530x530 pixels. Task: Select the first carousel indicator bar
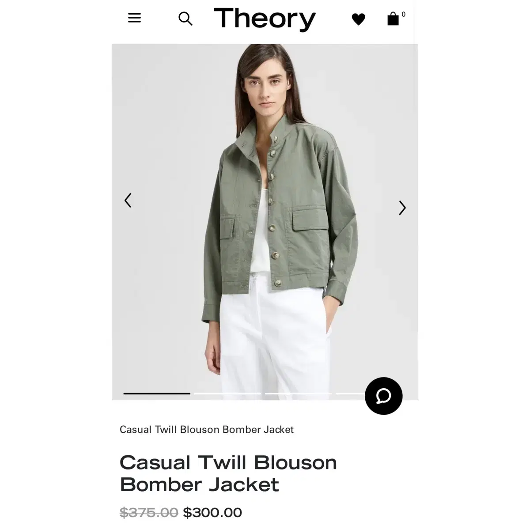point(157,393)
